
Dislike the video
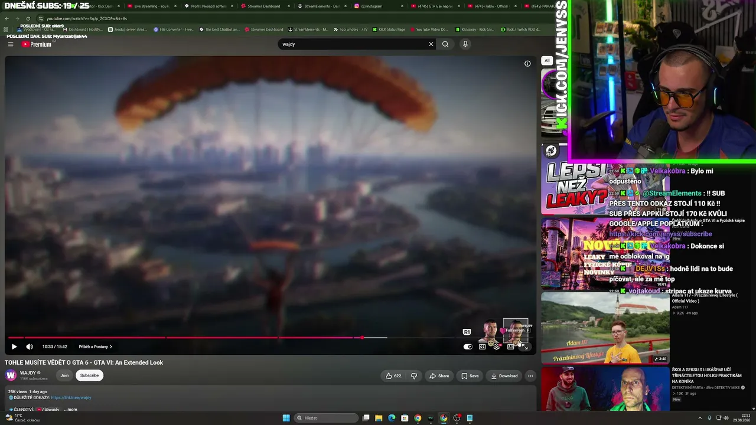tap(414, 376)
